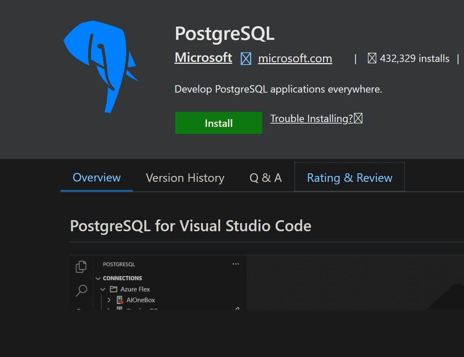The image size is (464, 357).
Task: Expand the AIOneBox connection chevron
Action: (109, 300)
